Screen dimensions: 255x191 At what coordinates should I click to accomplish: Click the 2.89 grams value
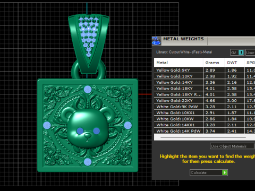[x=210, y=70]
